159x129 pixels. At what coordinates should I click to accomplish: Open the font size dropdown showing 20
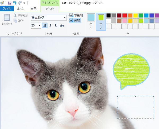click(x=39, y=25)
